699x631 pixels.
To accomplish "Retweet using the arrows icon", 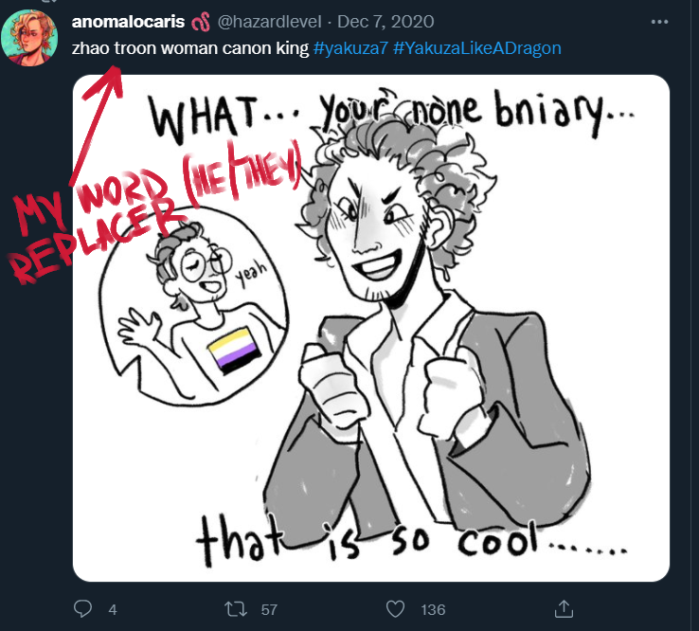I will click(x=236, y=608).
